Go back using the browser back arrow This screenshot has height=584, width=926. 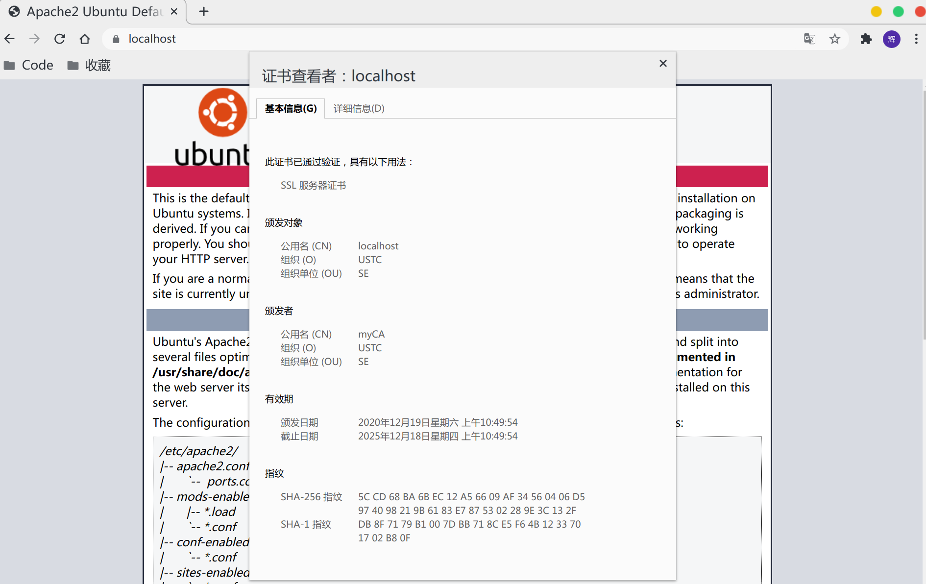pos(10,39)
